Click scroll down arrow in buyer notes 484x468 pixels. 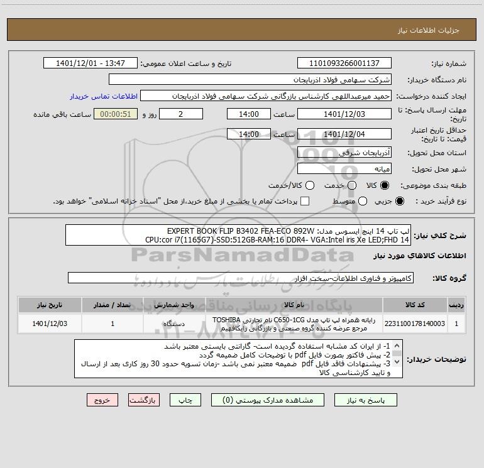(397, 362)
